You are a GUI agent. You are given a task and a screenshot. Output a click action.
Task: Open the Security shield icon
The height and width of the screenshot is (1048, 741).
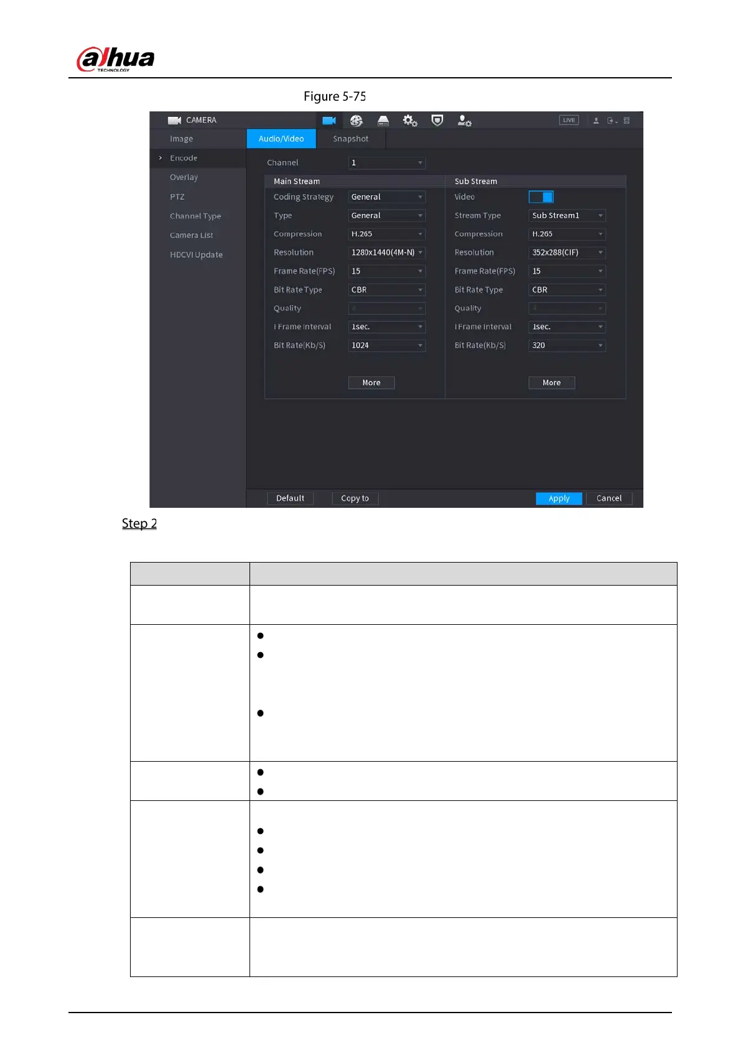tap(437, 120)
